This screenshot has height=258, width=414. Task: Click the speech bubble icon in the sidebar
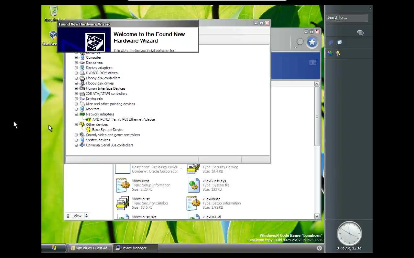pyautogui.click(x=360, y=33)
